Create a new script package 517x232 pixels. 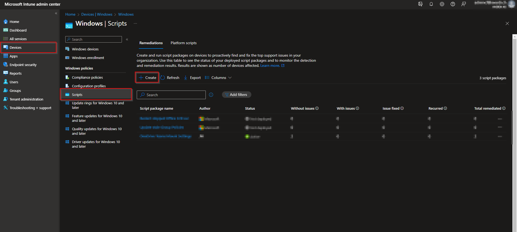coord(147,78)
